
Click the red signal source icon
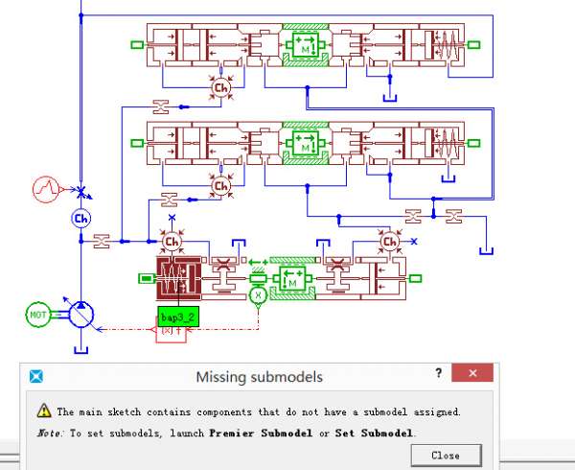[x=46, y=189]
